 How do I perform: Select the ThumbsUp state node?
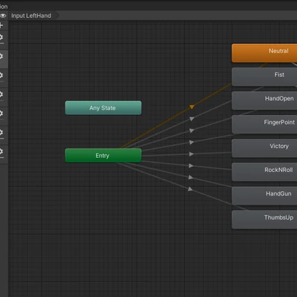[x=264, y=220]
